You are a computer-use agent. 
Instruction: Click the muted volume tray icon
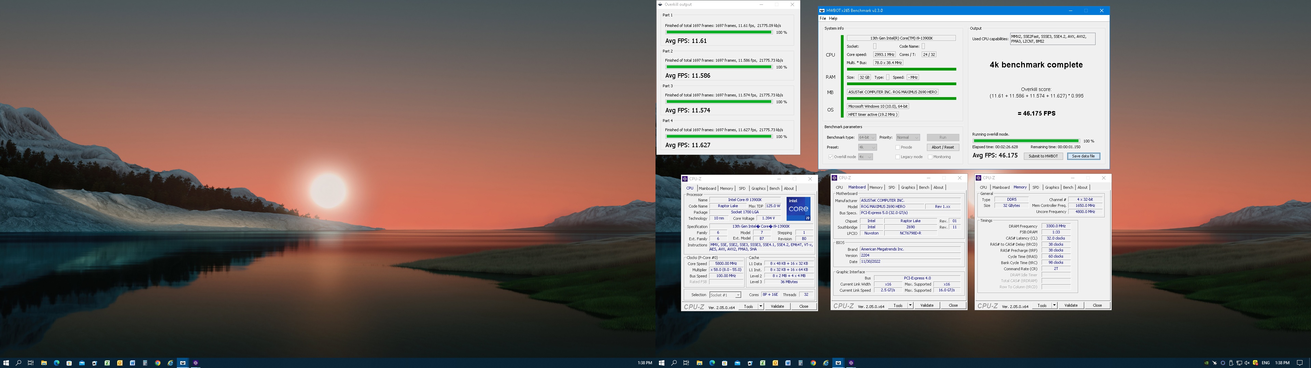(1247, 363)
